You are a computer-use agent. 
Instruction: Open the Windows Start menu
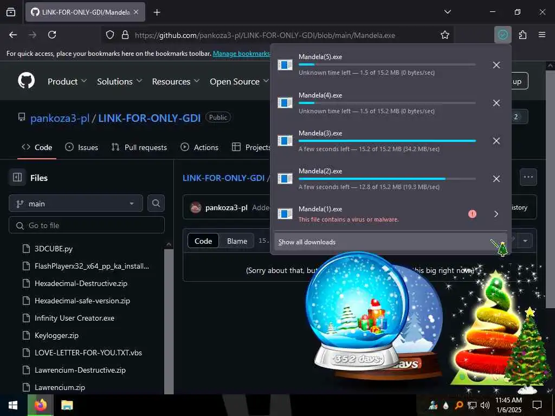point(13,405)
